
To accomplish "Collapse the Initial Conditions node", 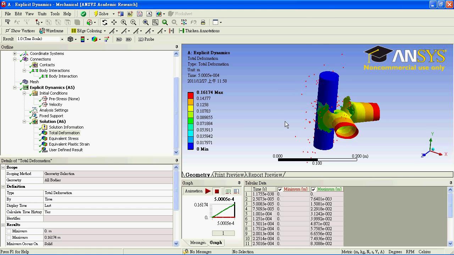I will click(x=24, y=93).
